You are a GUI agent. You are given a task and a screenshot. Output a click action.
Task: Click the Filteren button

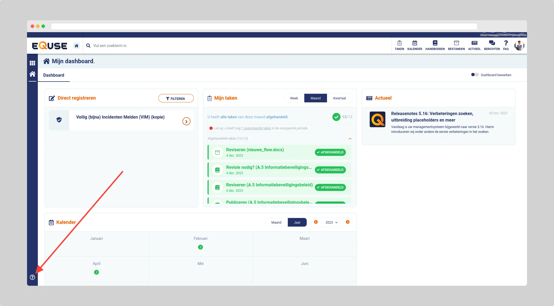pos(176,99)
